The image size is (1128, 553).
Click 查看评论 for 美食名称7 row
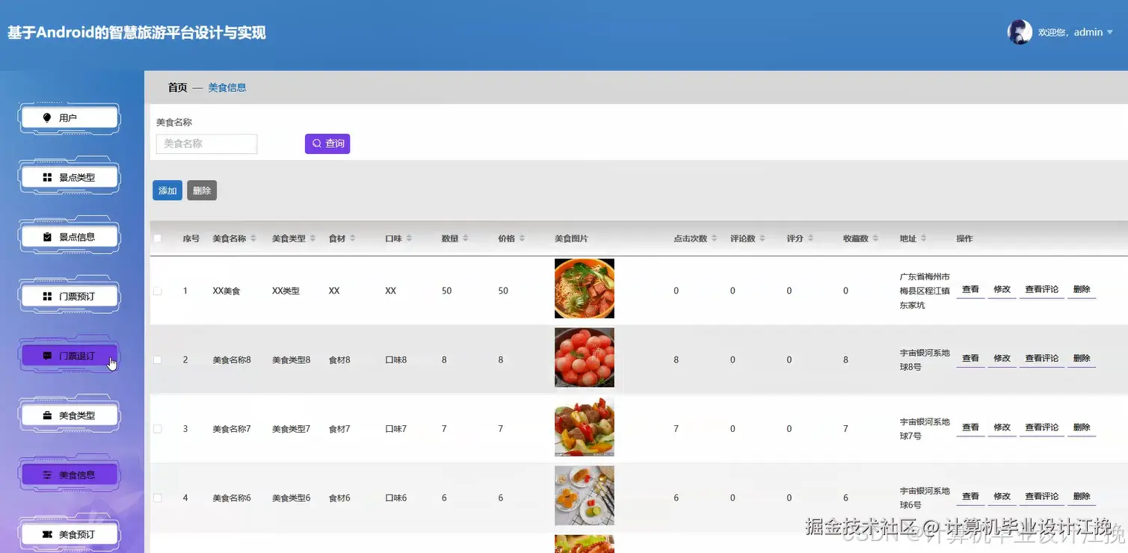pos(1041,427)
